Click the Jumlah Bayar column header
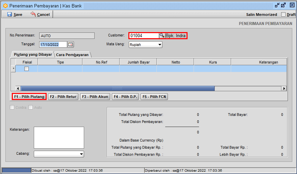The height and width of the screenshot is (174, 297). pos(138,62)
